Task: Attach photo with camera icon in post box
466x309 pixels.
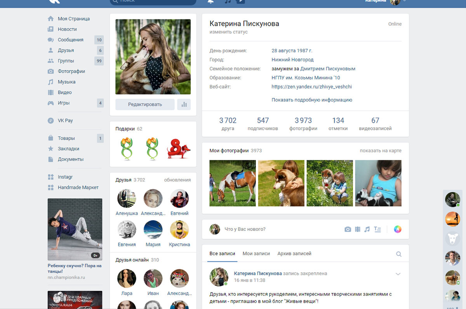Action: [348, 229]
